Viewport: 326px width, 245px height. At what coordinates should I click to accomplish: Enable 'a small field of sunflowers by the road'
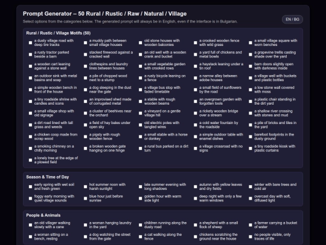[196, 90]
